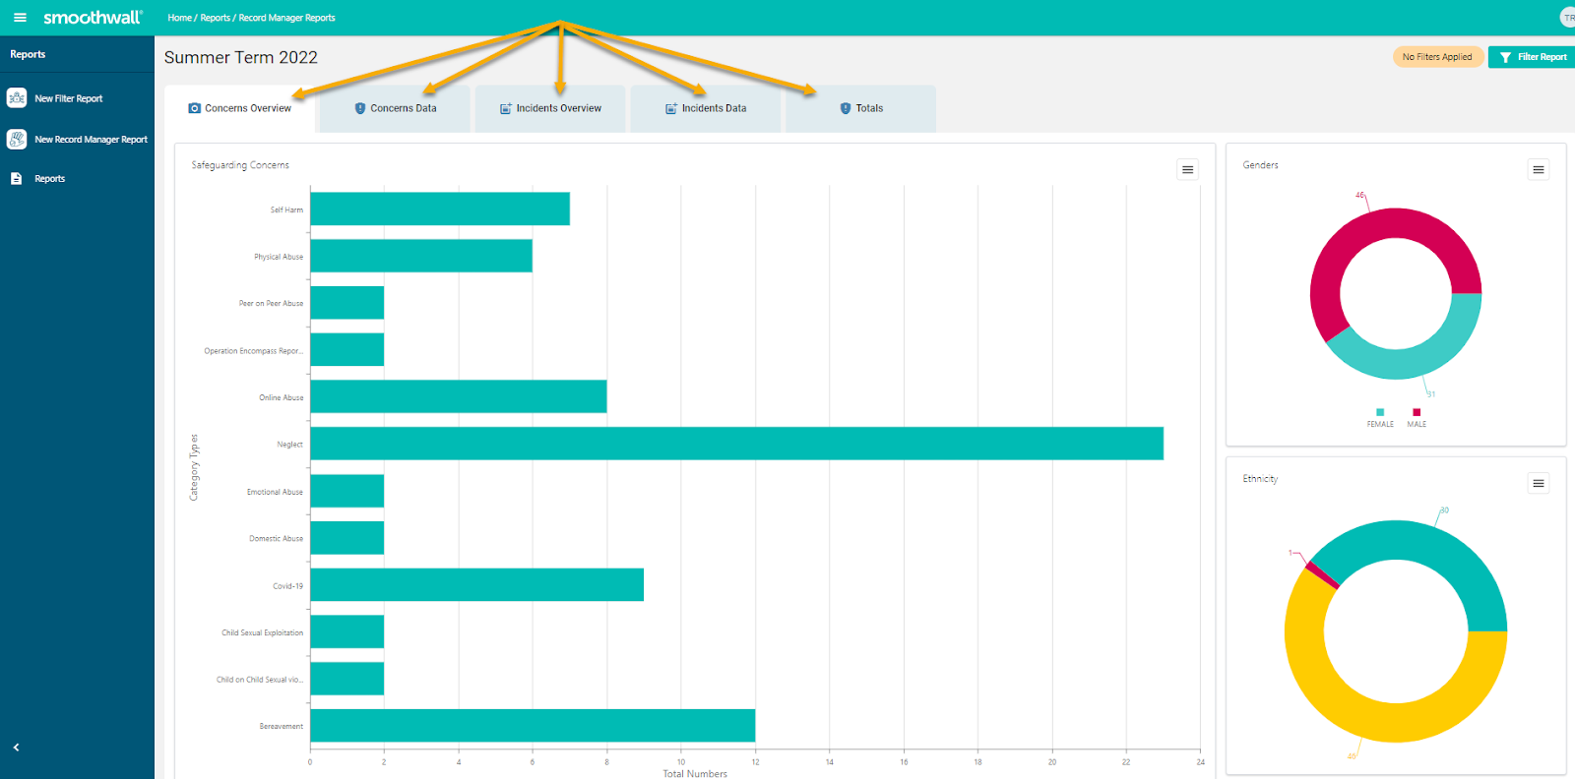Select the Totals tab
The height and width of the screenshot is (779, 1575).
click(x=861, y=109)
